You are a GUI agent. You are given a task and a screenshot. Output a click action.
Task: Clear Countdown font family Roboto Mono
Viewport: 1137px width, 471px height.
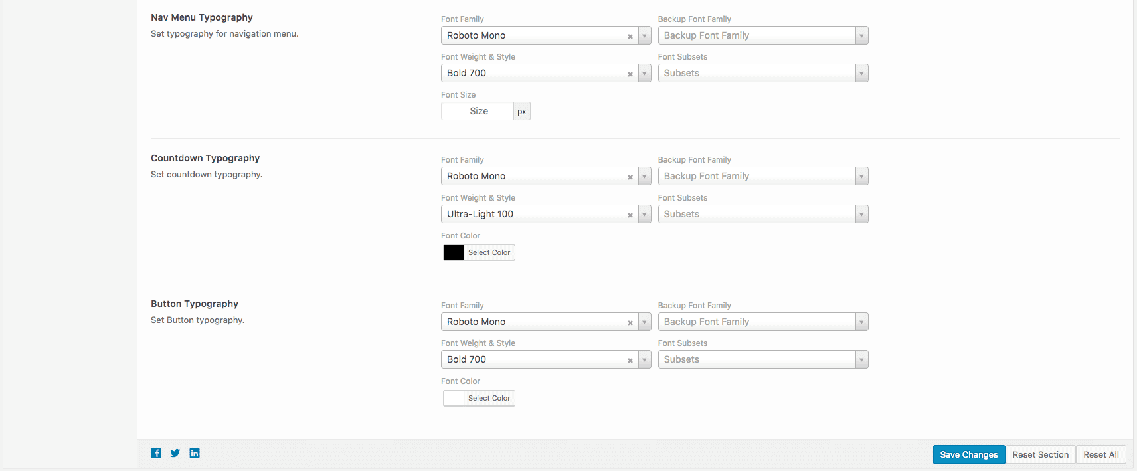pyautogui.click(x=630, y=177)
